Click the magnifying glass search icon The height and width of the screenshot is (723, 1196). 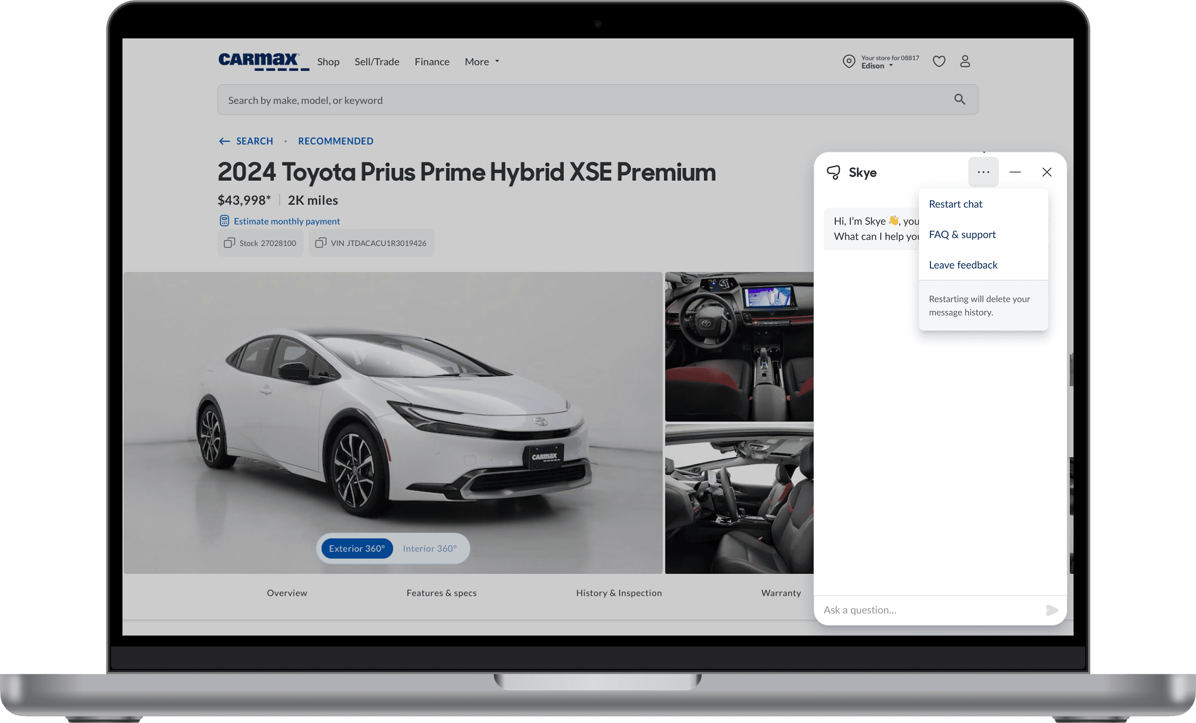point(959,99)
